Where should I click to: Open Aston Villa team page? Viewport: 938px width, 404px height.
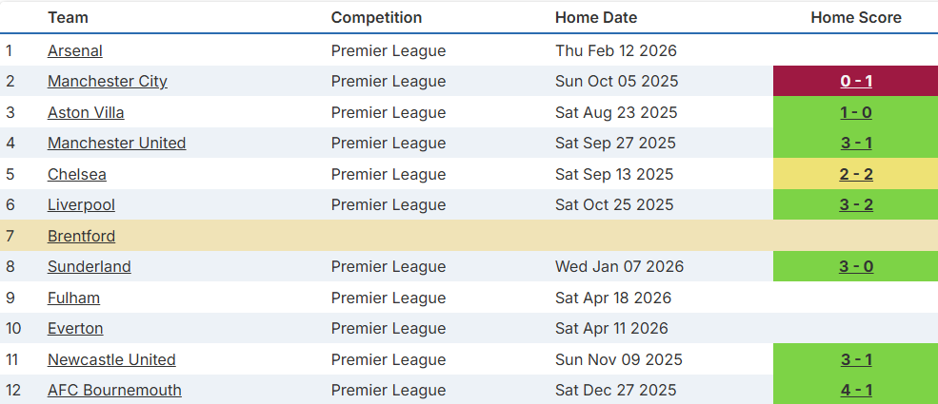point(86,112)
